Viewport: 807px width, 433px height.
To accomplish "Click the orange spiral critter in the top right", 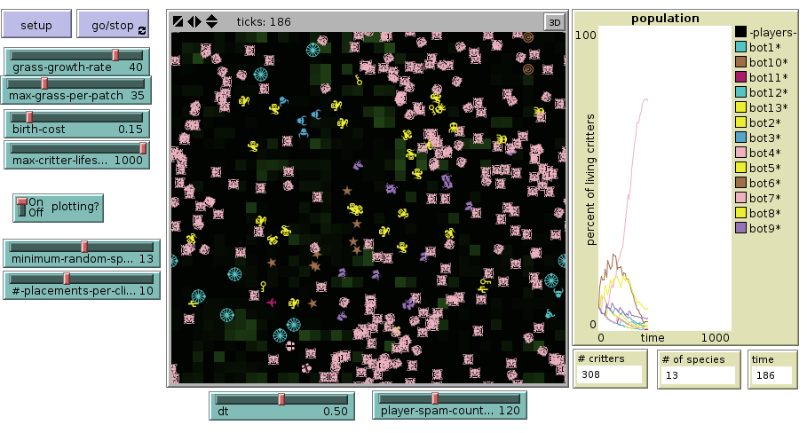I will tap(528, 37).
